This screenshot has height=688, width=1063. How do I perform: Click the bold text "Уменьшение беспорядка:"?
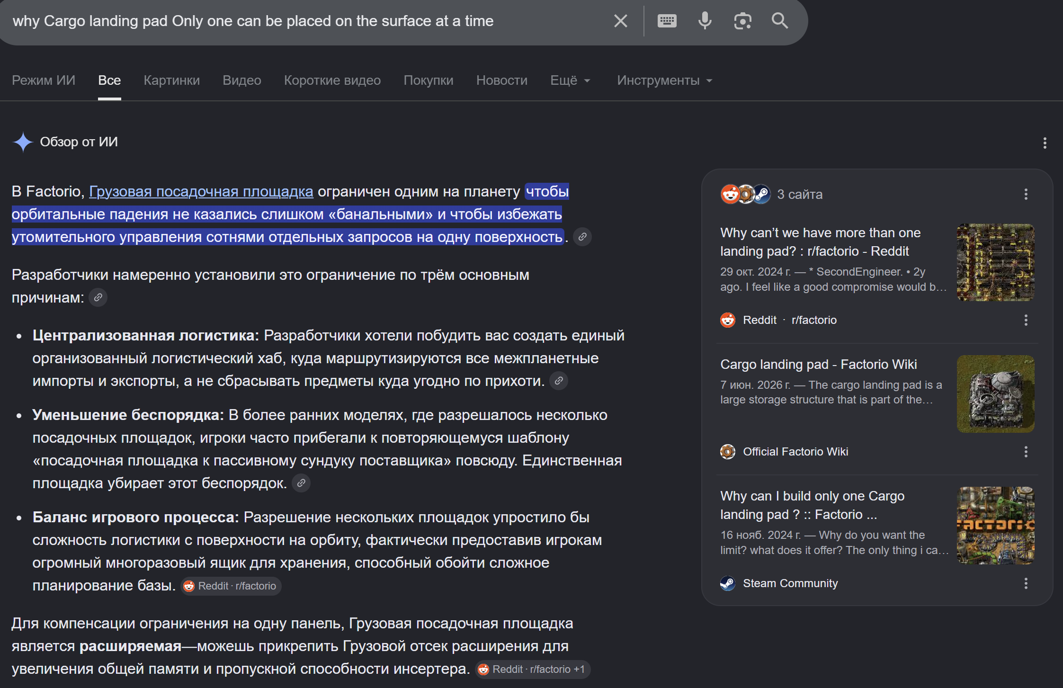[128, 415]
